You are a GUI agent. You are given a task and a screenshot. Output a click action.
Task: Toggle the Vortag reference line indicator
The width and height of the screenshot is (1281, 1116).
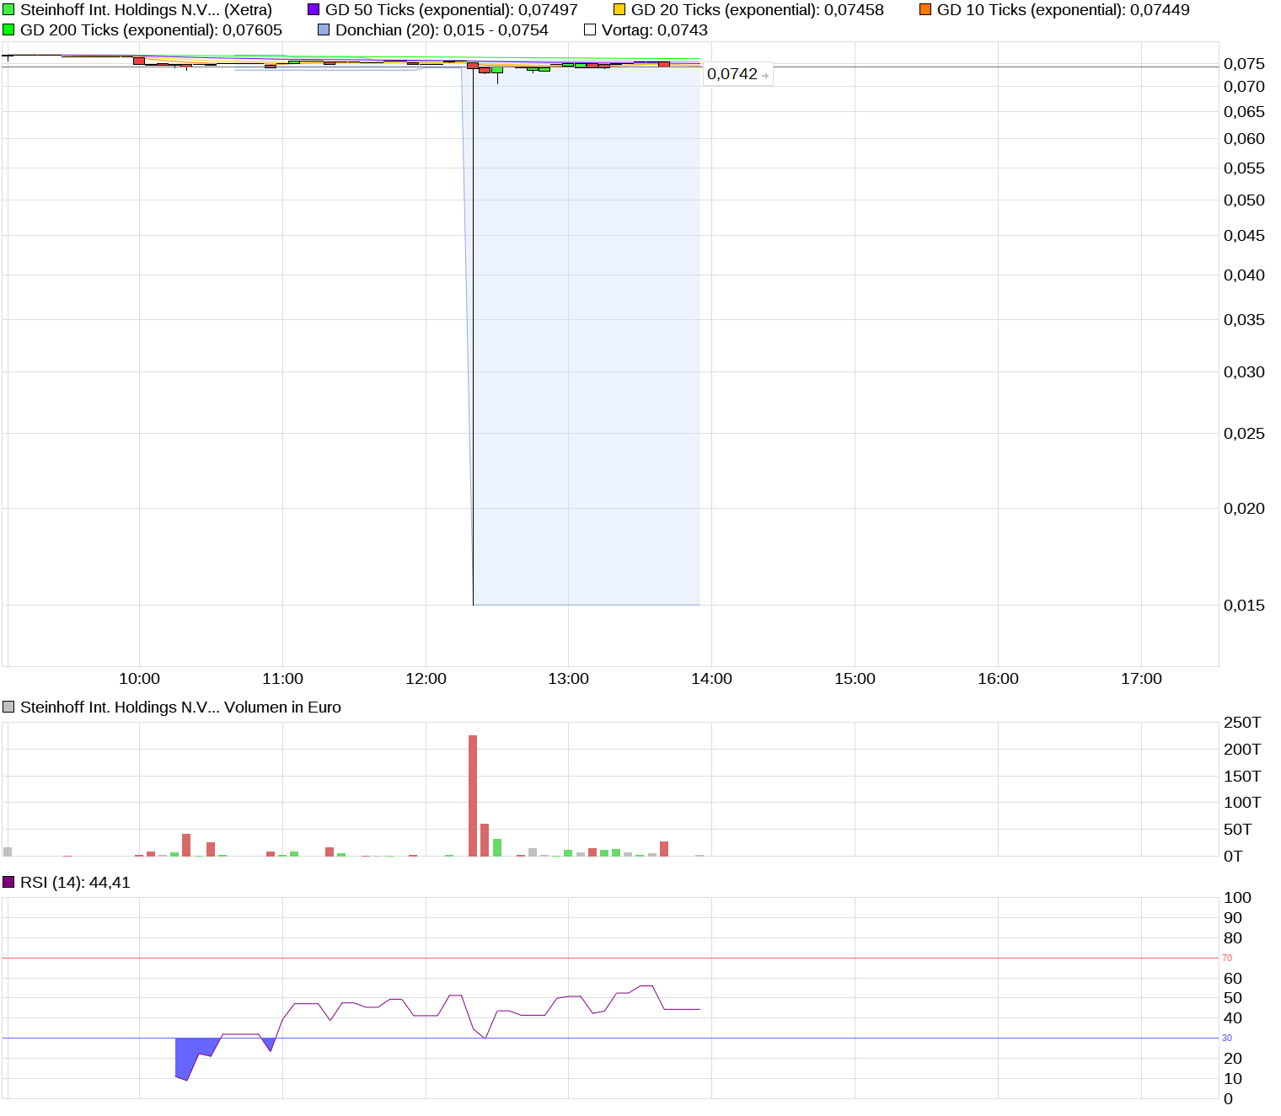click(588, 29)
